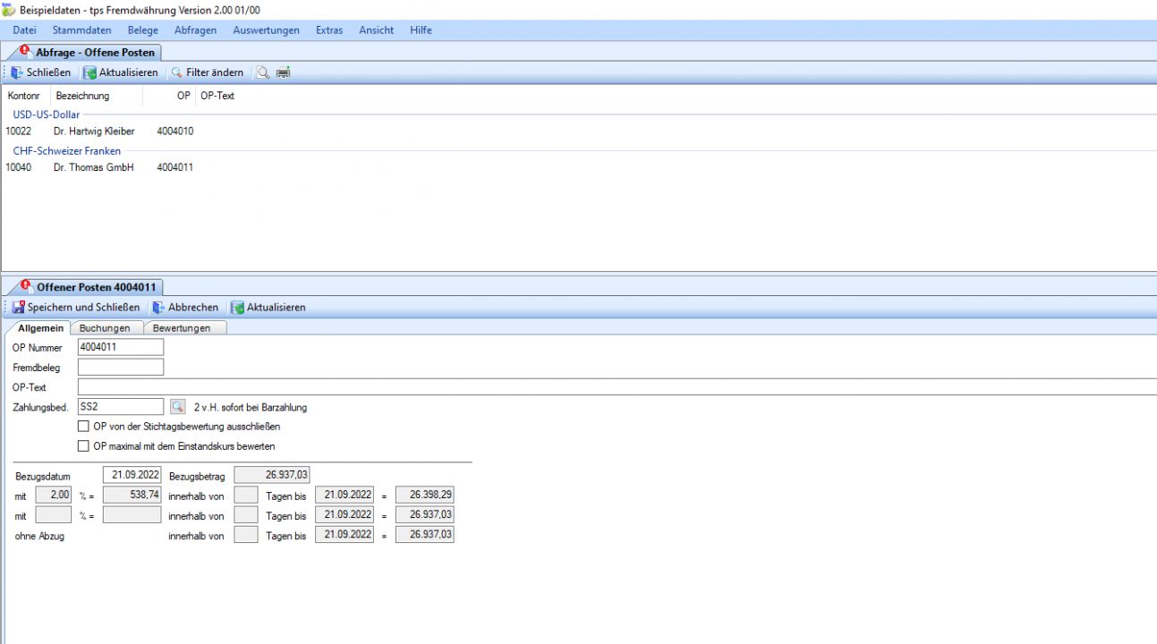
Task: Switch to the Bewertungen tab
Action: pos(182,328)
